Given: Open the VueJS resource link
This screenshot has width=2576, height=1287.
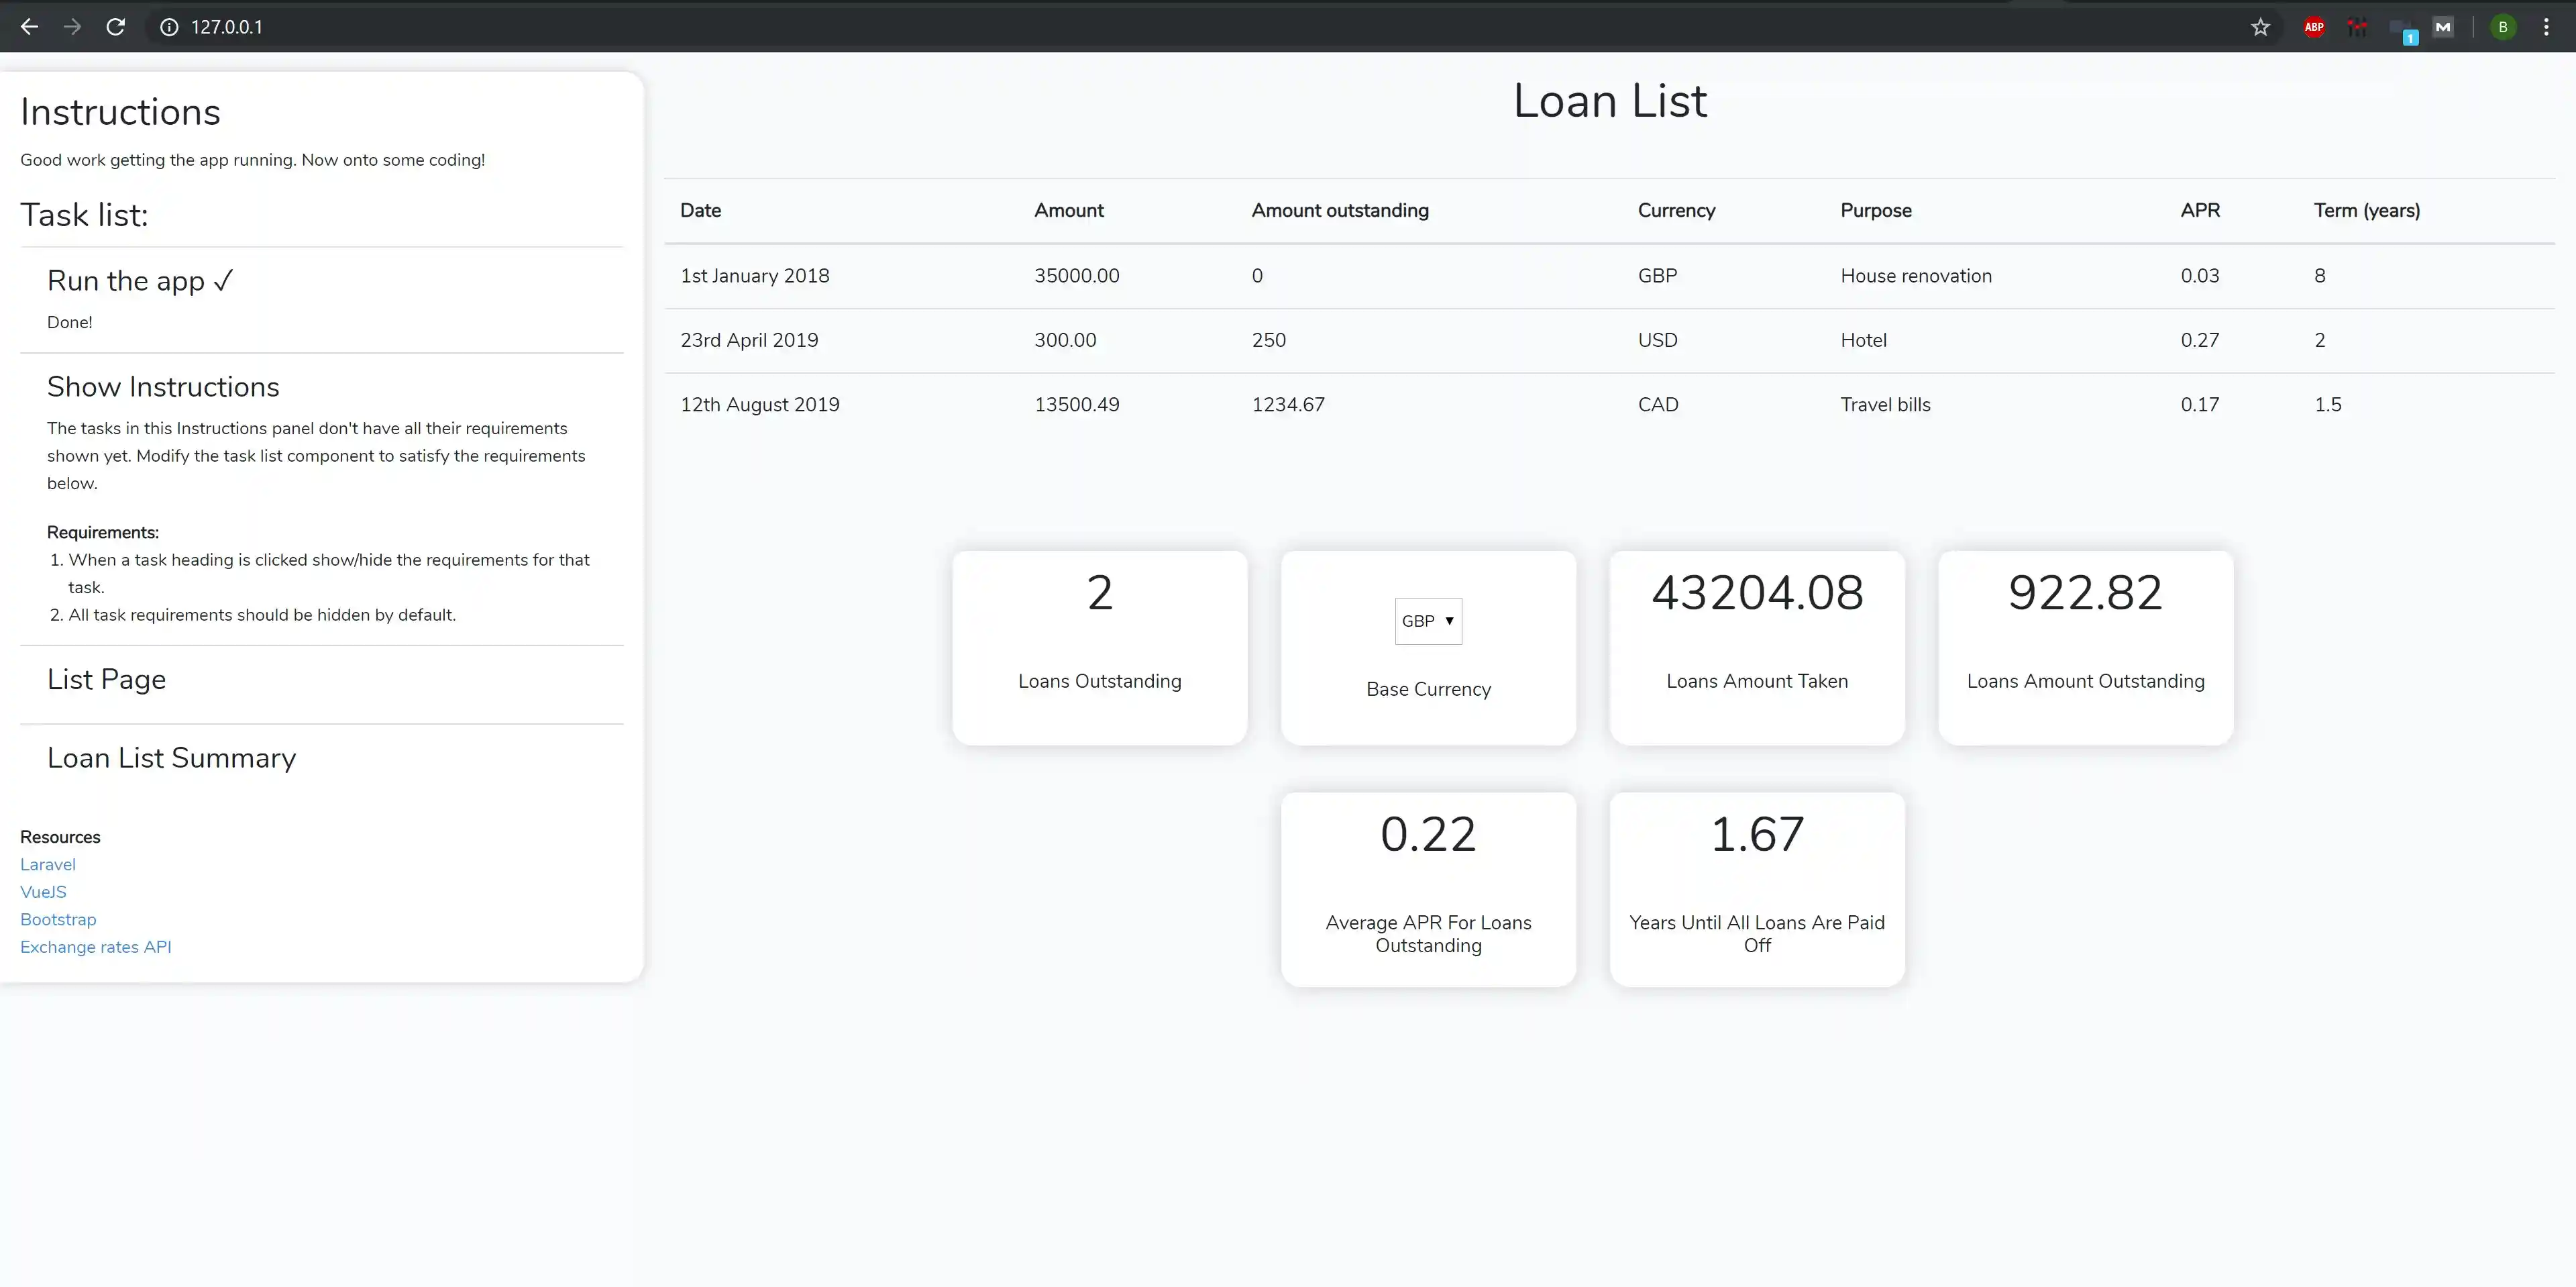Looking at the screenshot, I should (x=43, y=892).
